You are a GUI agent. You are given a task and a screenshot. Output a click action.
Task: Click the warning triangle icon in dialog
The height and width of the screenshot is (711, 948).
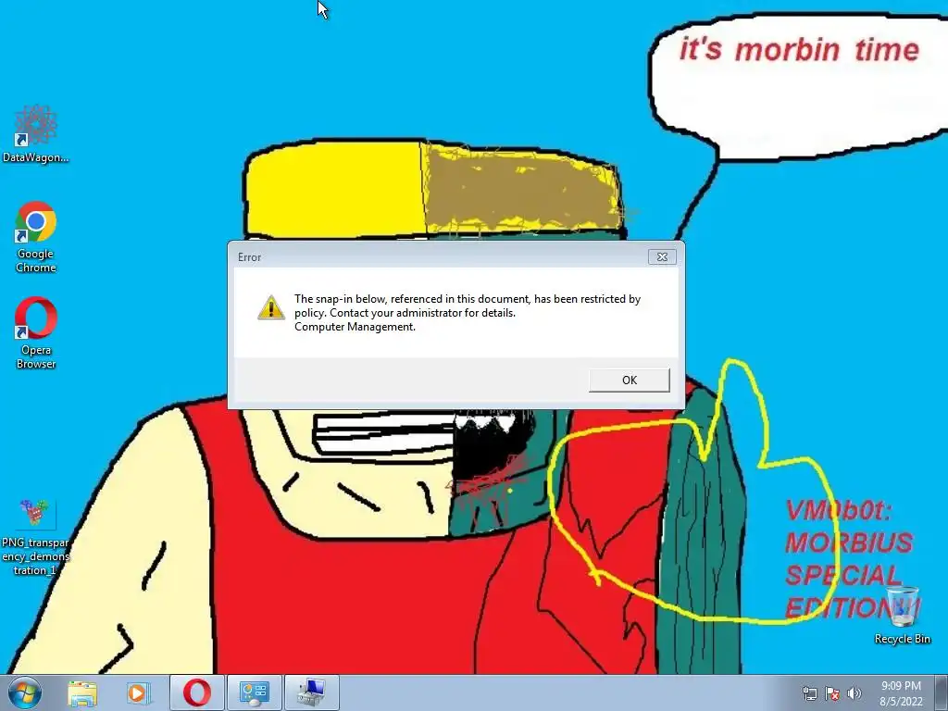click(x=271, y=307)
